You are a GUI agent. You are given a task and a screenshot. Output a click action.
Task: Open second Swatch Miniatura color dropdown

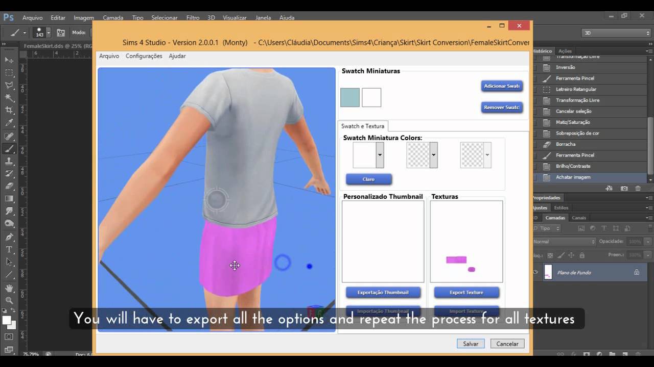click(433, 155)
